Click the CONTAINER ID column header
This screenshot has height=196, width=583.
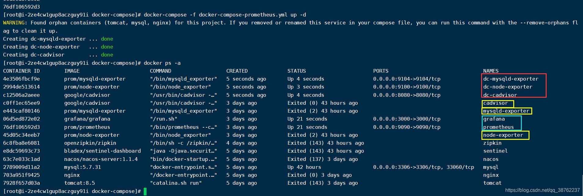tap(21, 71)
